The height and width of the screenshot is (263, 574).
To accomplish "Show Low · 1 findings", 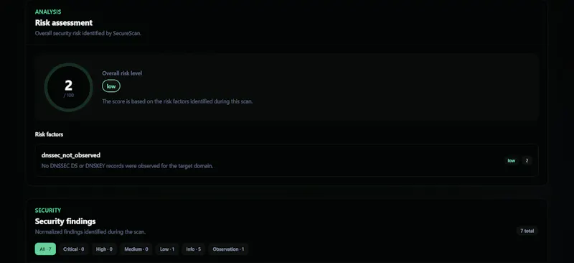I will pyautogui.click(x=167, y=249).
